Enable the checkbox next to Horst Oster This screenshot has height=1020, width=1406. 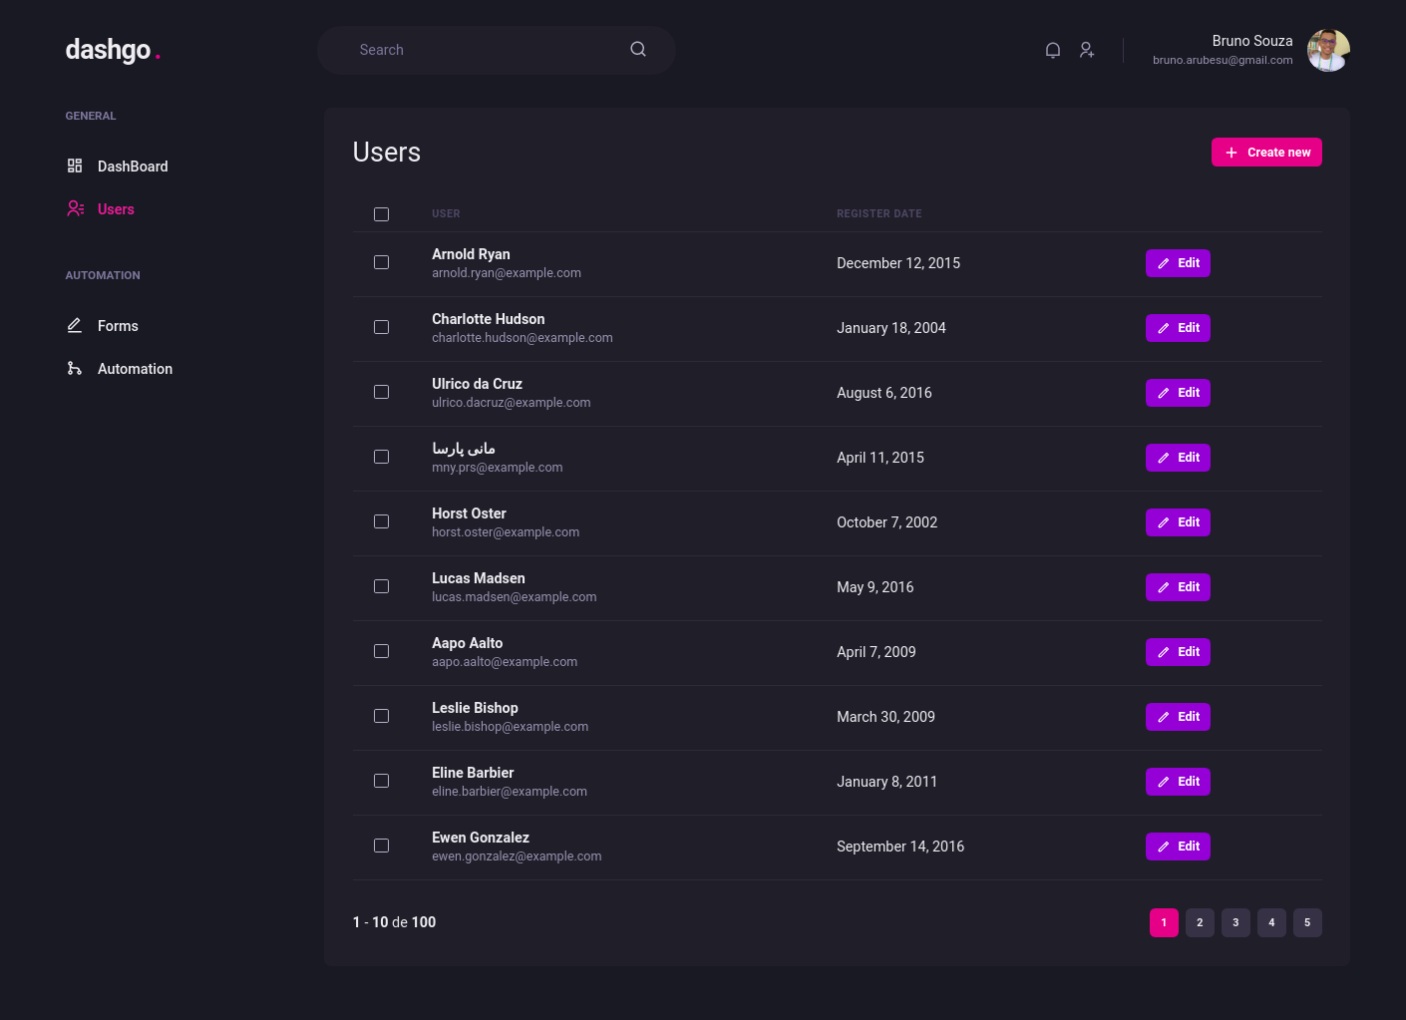pos(381,521)
